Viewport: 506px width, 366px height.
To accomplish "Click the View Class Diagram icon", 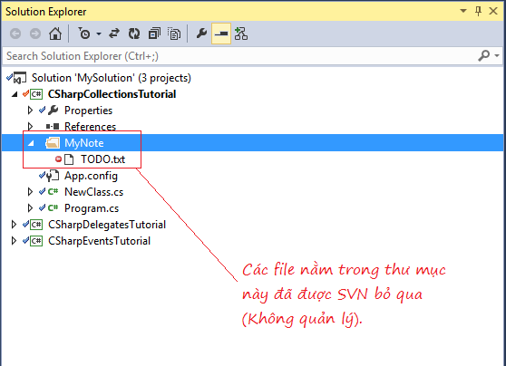I will (x=241, y=34).
